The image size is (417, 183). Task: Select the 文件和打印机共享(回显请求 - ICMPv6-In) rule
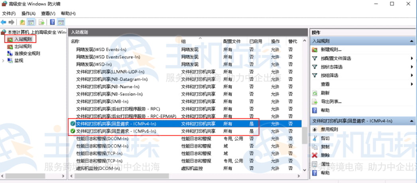(186, 131)
